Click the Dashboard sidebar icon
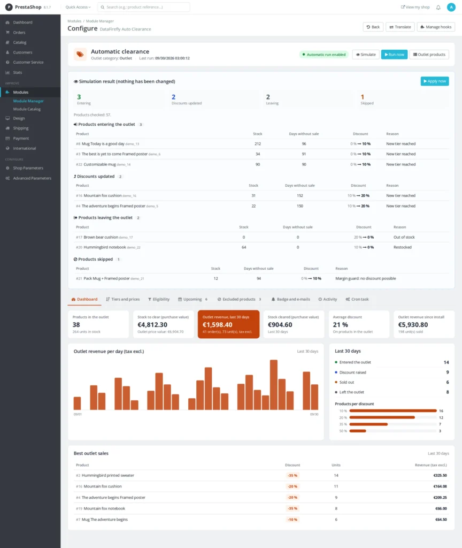The height and width of the screenshot is (548, 462). click(7, 22)
